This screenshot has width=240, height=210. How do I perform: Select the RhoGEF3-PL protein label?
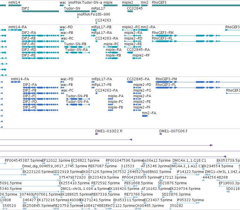(166, 85)
